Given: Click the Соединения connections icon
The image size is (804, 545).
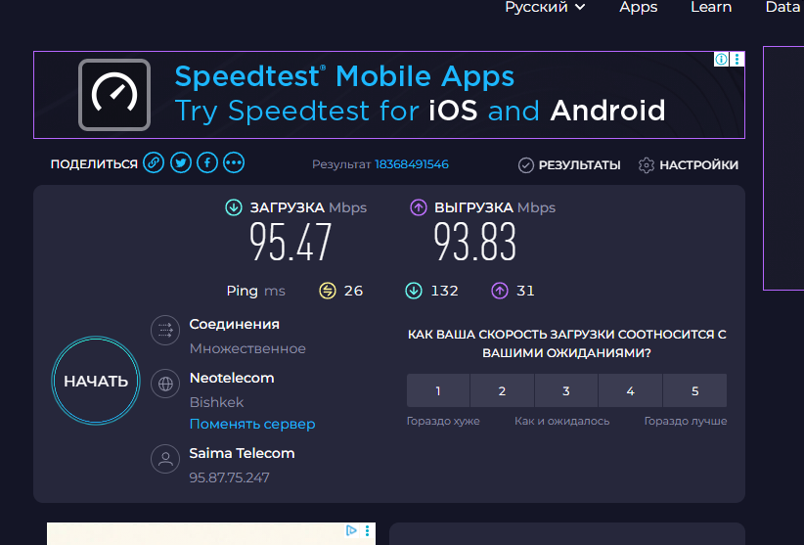Looking at the screenshot, I should coord(165,331).
